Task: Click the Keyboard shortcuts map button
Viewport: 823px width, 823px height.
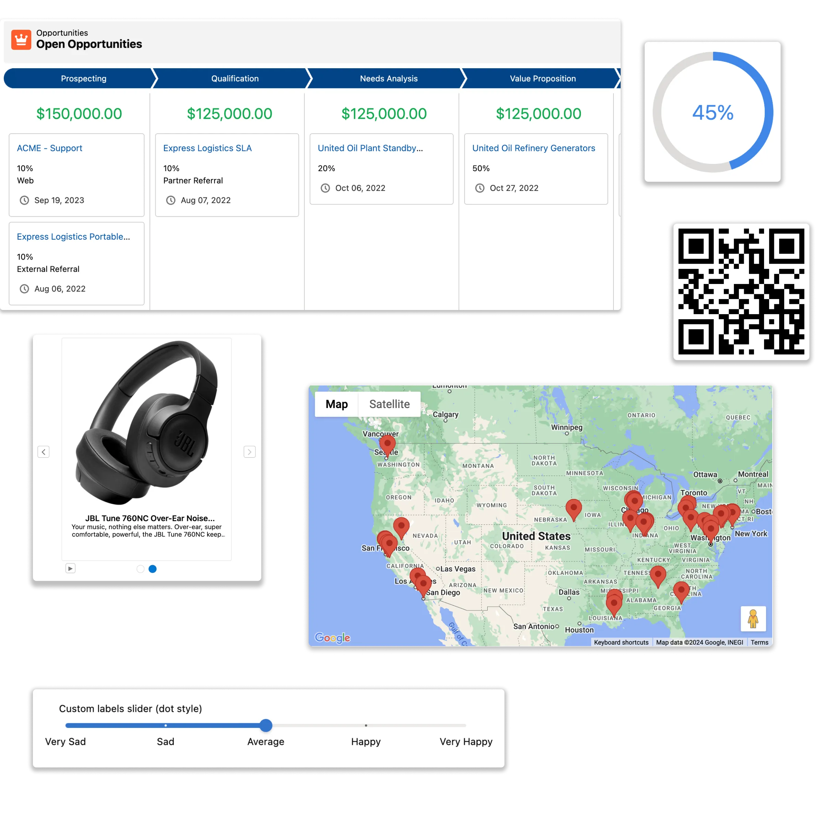Action: click(x=621, y=642)
